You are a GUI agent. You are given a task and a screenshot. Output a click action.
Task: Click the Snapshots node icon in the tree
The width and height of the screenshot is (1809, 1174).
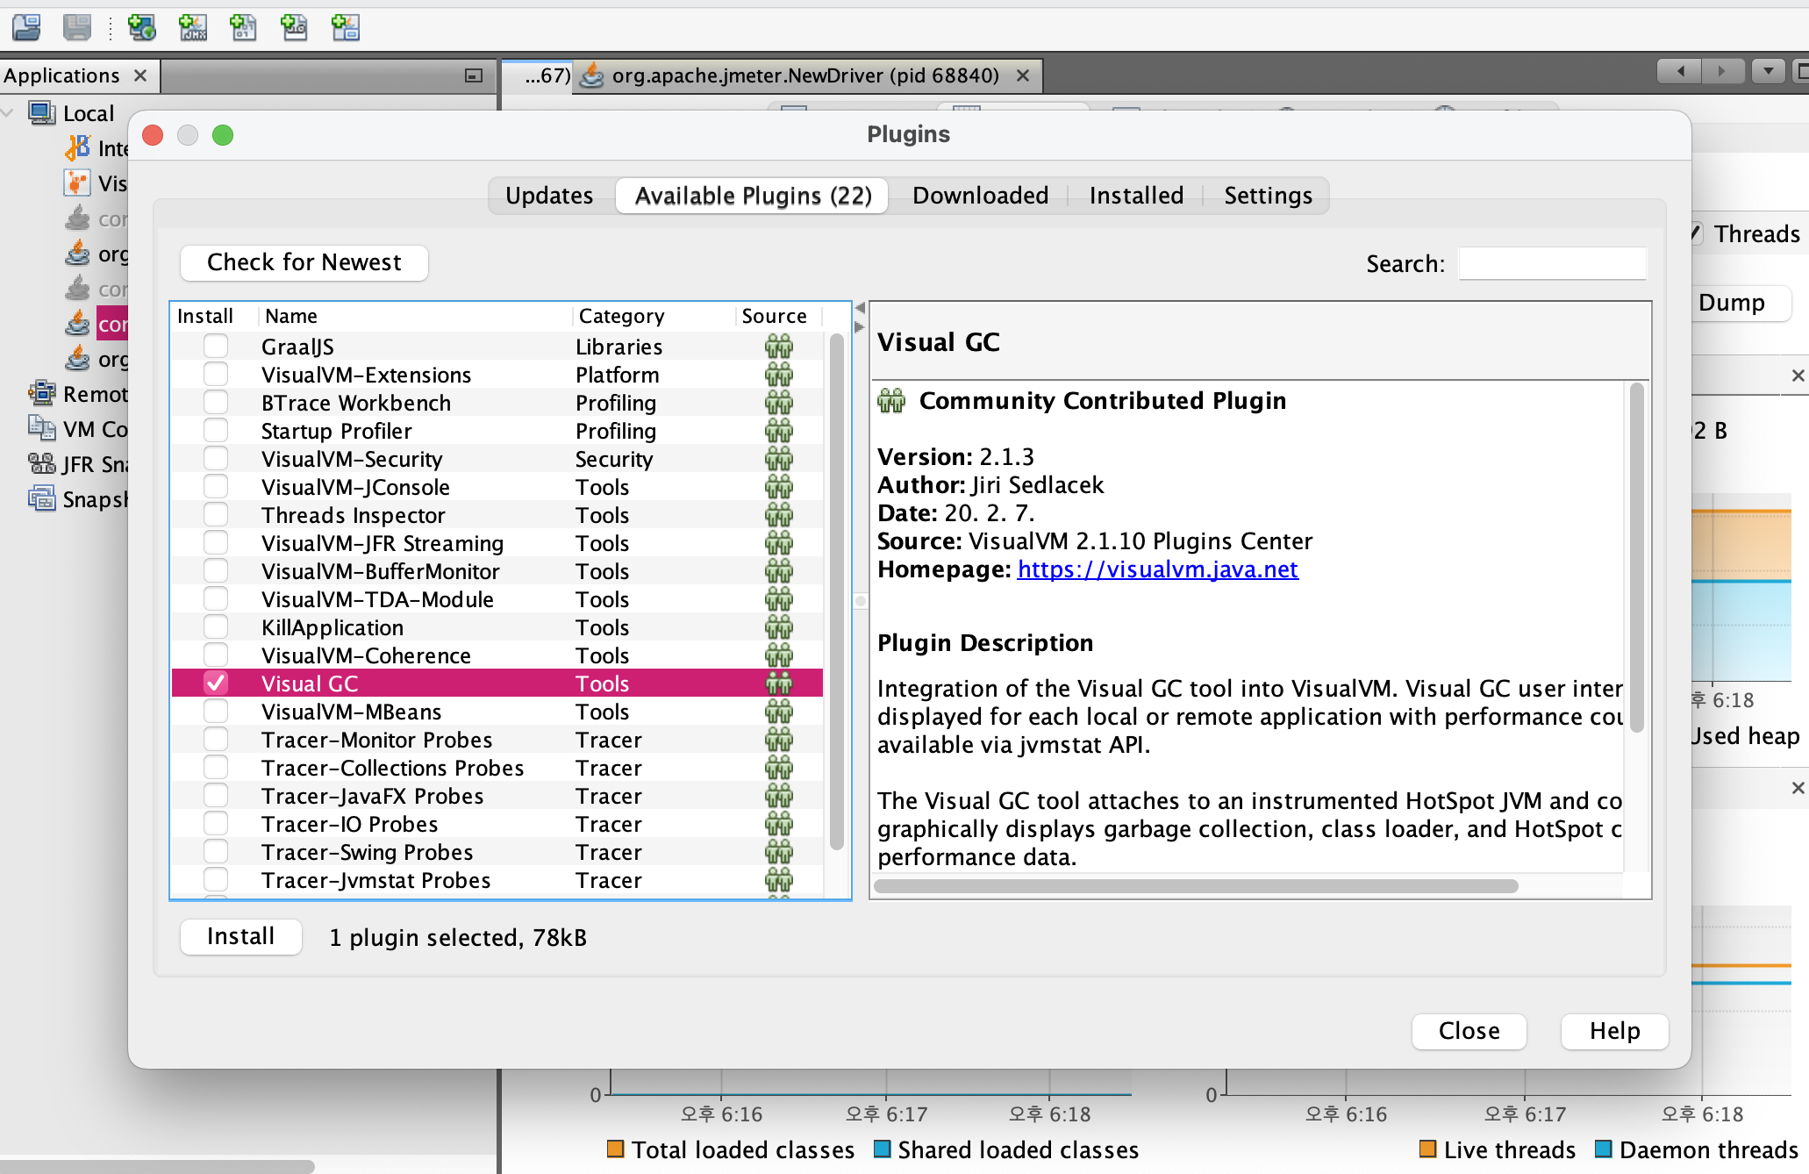click(42, 499)
